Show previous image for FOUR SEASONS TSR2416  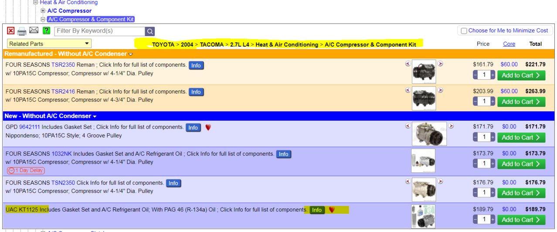point(408,90)
